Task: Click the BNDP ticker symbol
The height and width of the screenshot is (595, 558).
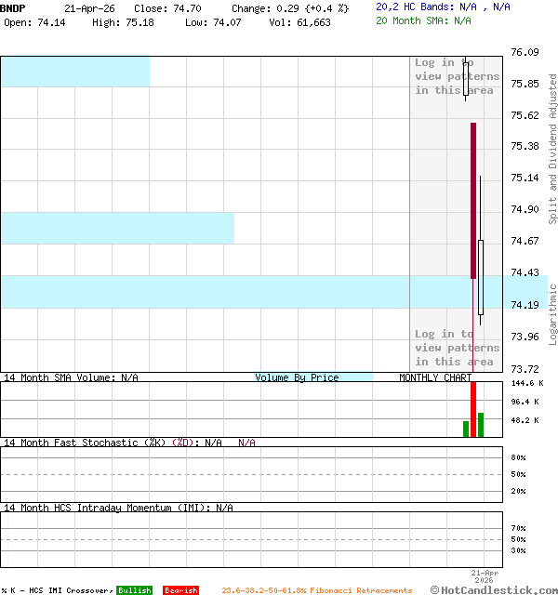Action: click(x=13, y=7)
